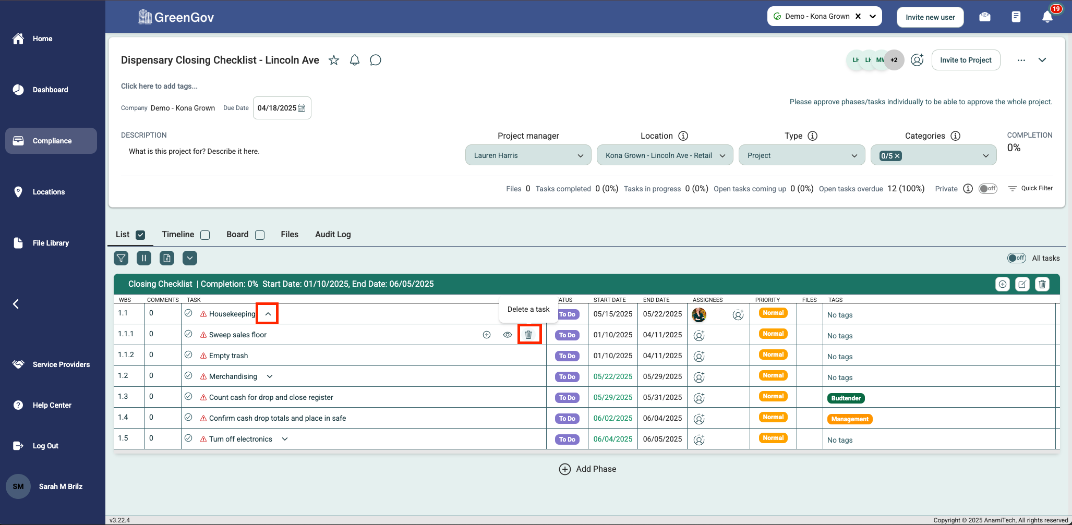Click Invite to Project button
The height and width of the screenshot is (525, 1072).
[x=966, y=60]
